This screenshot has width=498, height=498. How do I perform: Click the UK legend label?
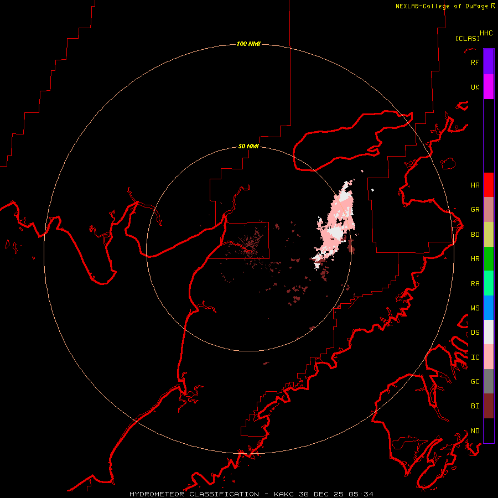(475, 87)
